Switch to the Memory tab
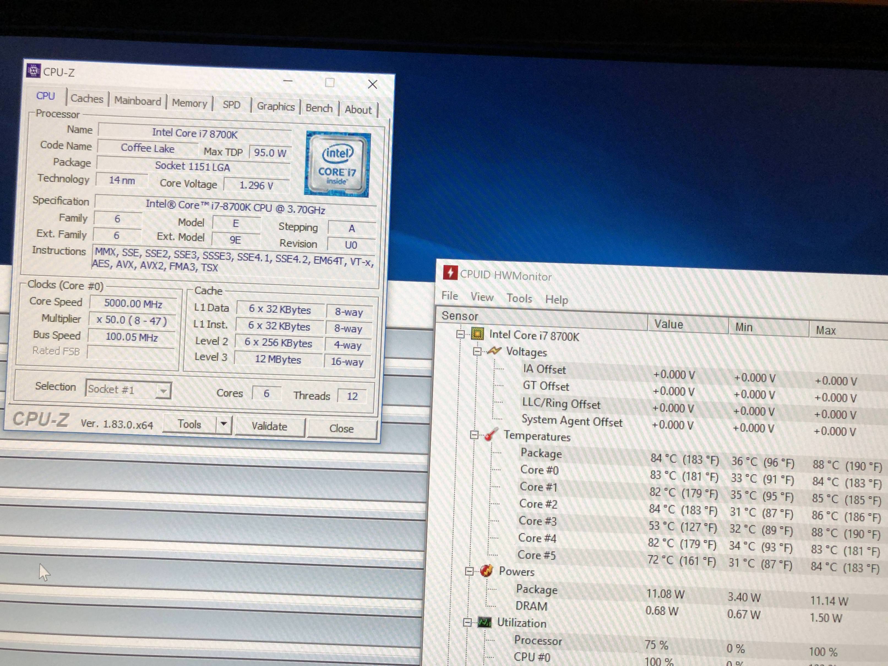This screenshot has height=666, width=888. click(x=189, y=103)
